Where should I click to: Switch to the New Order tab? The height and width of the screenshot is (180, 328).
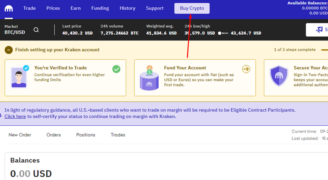click(20, 135)
